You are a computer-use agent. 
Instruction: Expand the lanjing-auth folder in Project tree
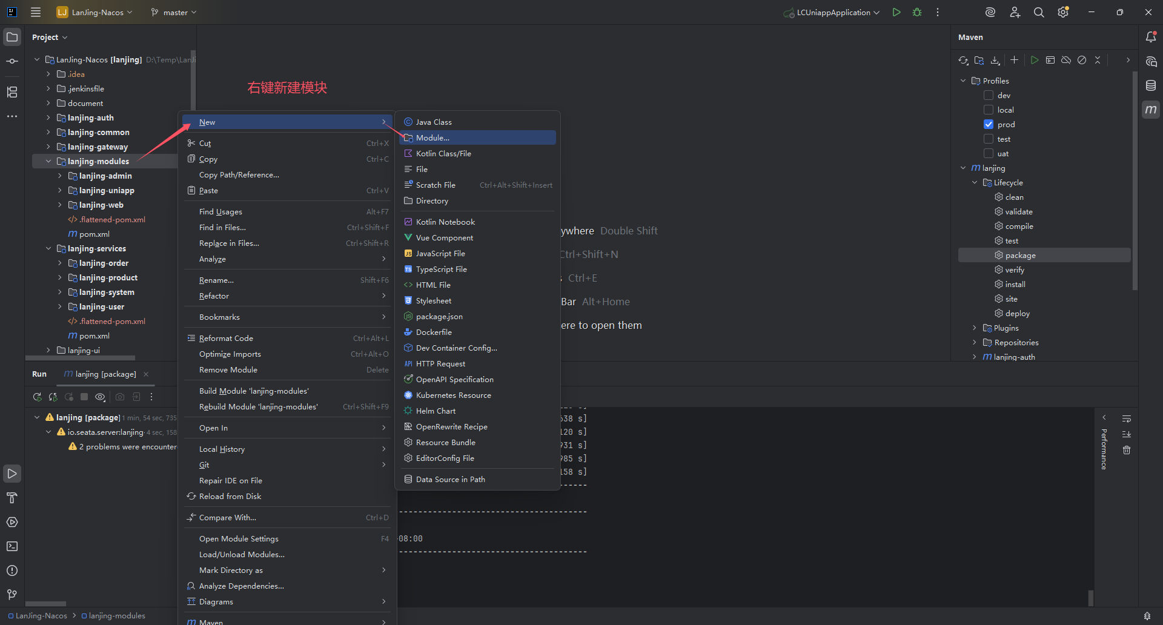point(48,117)
